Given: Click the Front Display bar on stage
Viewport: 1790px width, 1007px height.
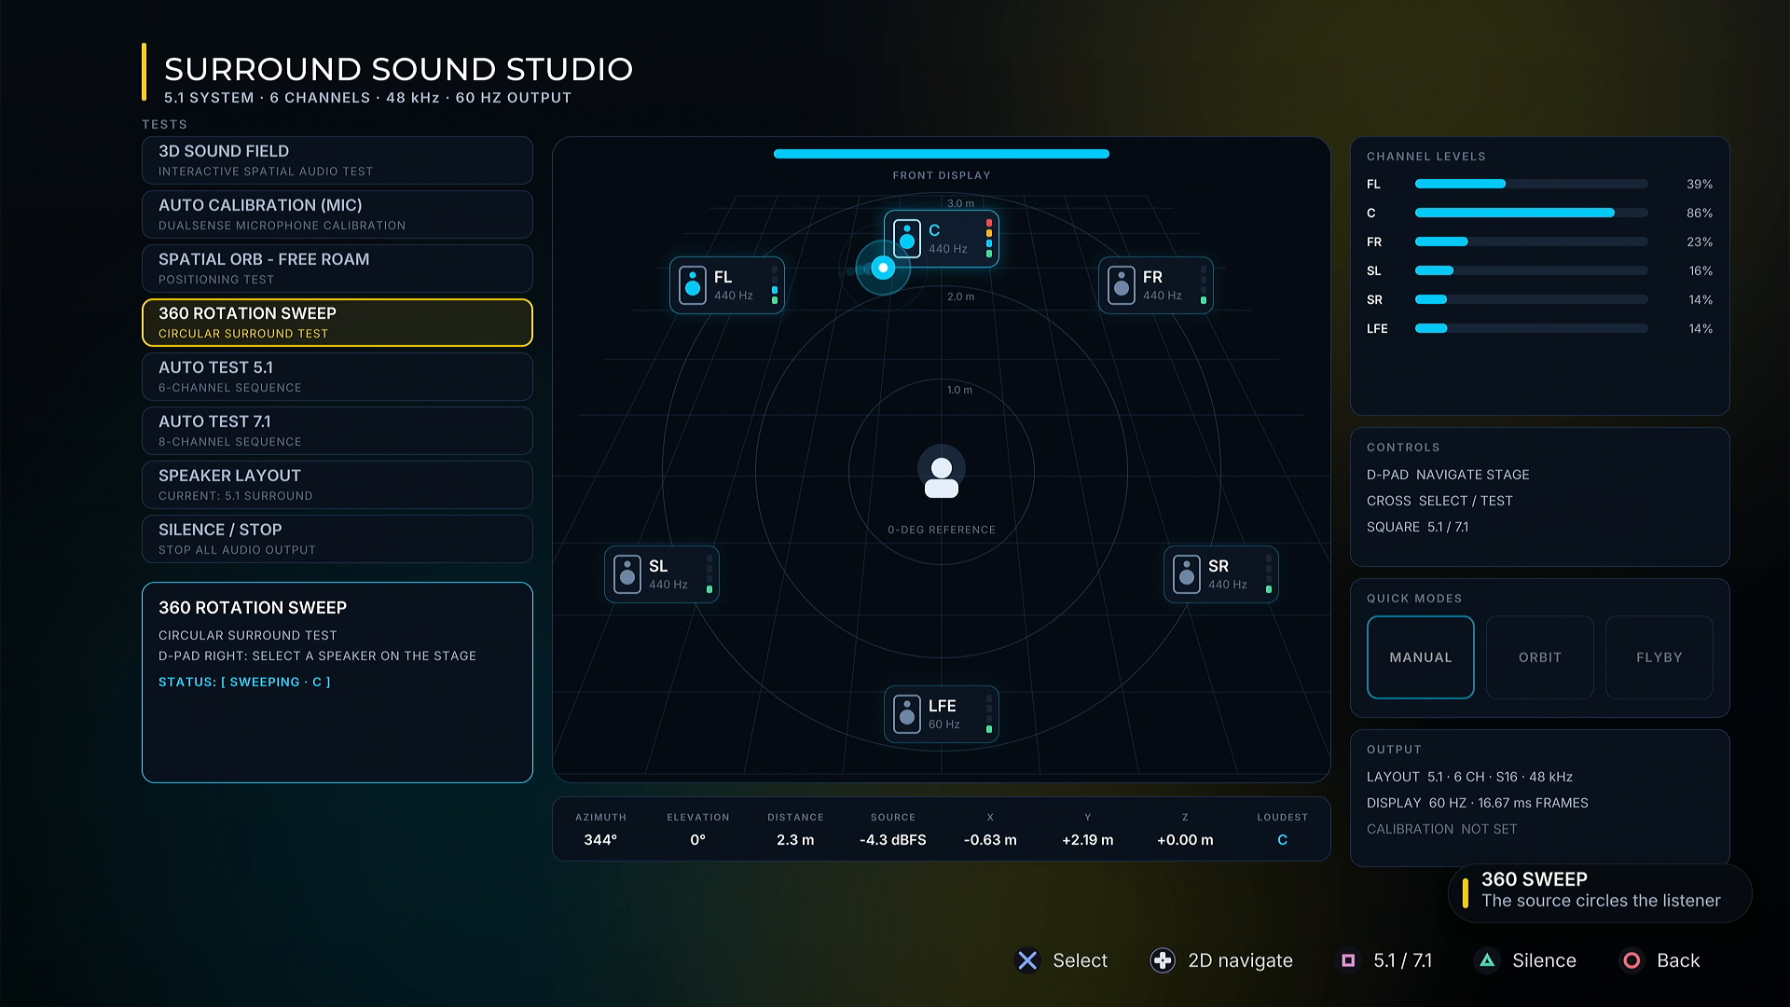Looking at the screenshot, I should 942,154.
